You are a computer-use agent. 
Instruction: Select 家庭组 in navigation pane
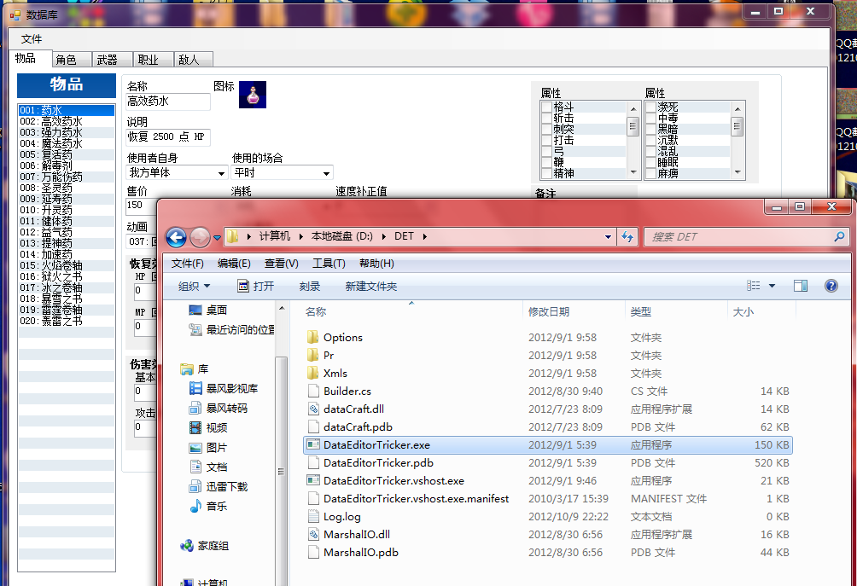pyautogui.click(x=205, y=546)
